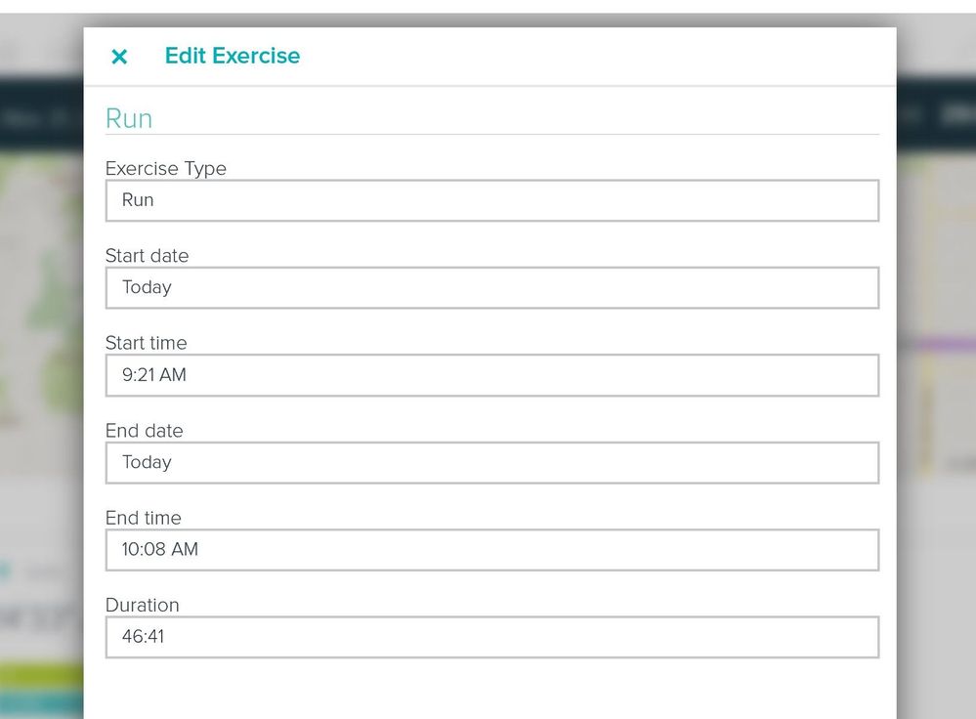Close the Edit Exercise dialog
Screen dimensions: 976x719
tap(119, 57)
